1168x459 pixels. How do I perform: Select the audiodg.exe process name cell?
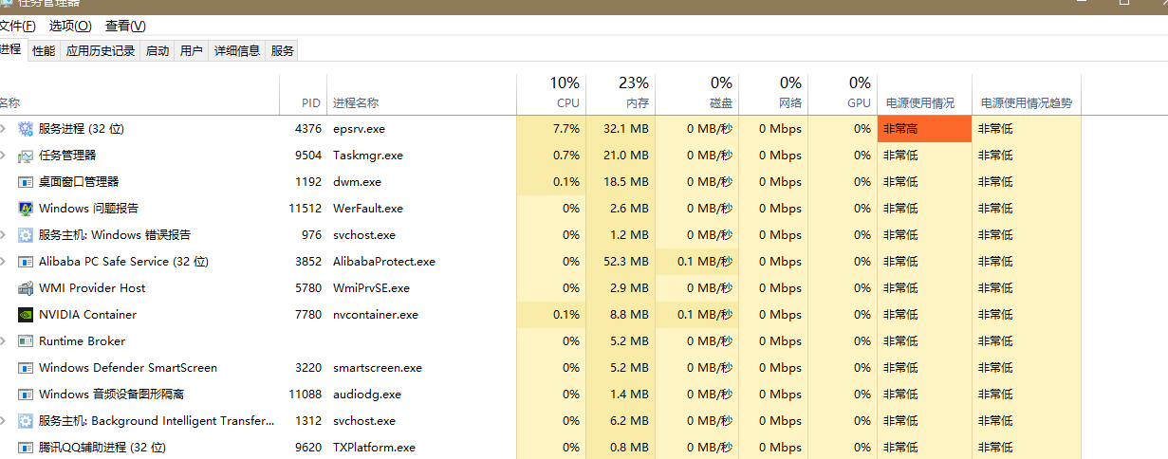(x=422, y=395)
